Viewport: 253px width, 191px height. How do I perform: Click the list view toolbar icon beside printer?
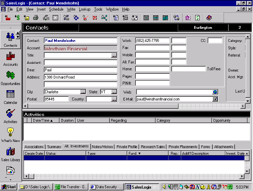coord(55,17)
